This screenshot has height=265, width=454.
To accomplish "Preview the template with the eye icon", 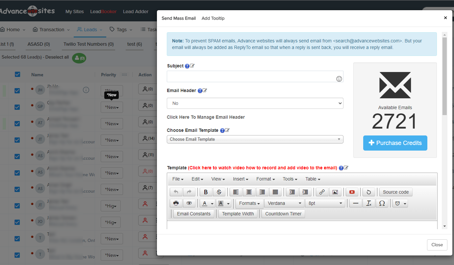I will 189,203.
